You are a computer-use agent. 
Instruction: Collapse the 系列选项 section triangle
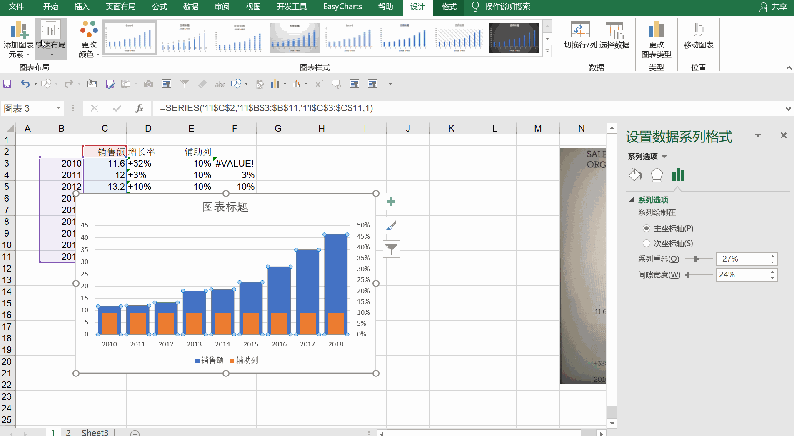(x=632, y=200)
